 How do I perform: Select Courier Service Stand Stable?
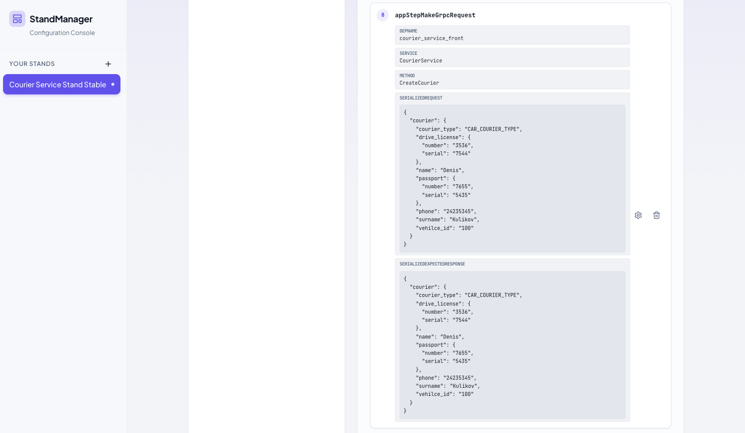coord(57,85)
